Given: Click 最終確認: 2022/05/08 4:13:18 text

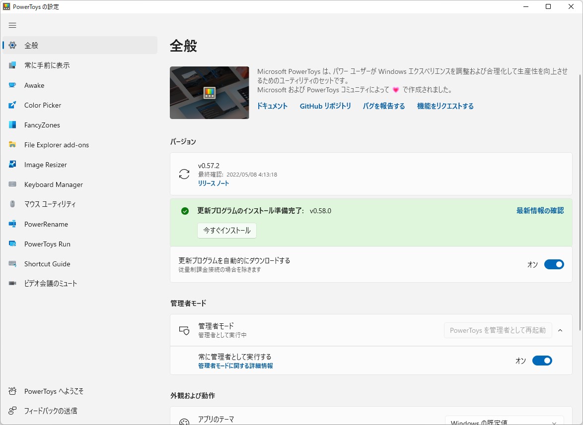Looking at the screenshot, I should [x=237, y=175].
